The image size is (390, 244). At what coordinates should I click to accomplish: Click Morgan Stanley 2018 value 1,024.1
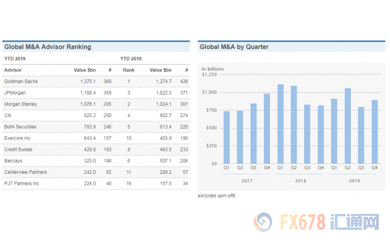164,104
